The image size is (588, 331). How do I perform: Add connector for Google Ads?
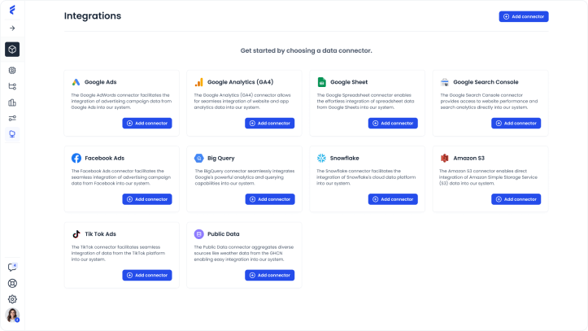coord(147,124)
